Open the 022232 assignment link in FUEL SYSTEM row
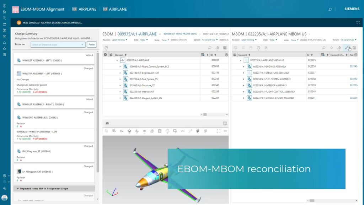364x205 pixels. 354,79
